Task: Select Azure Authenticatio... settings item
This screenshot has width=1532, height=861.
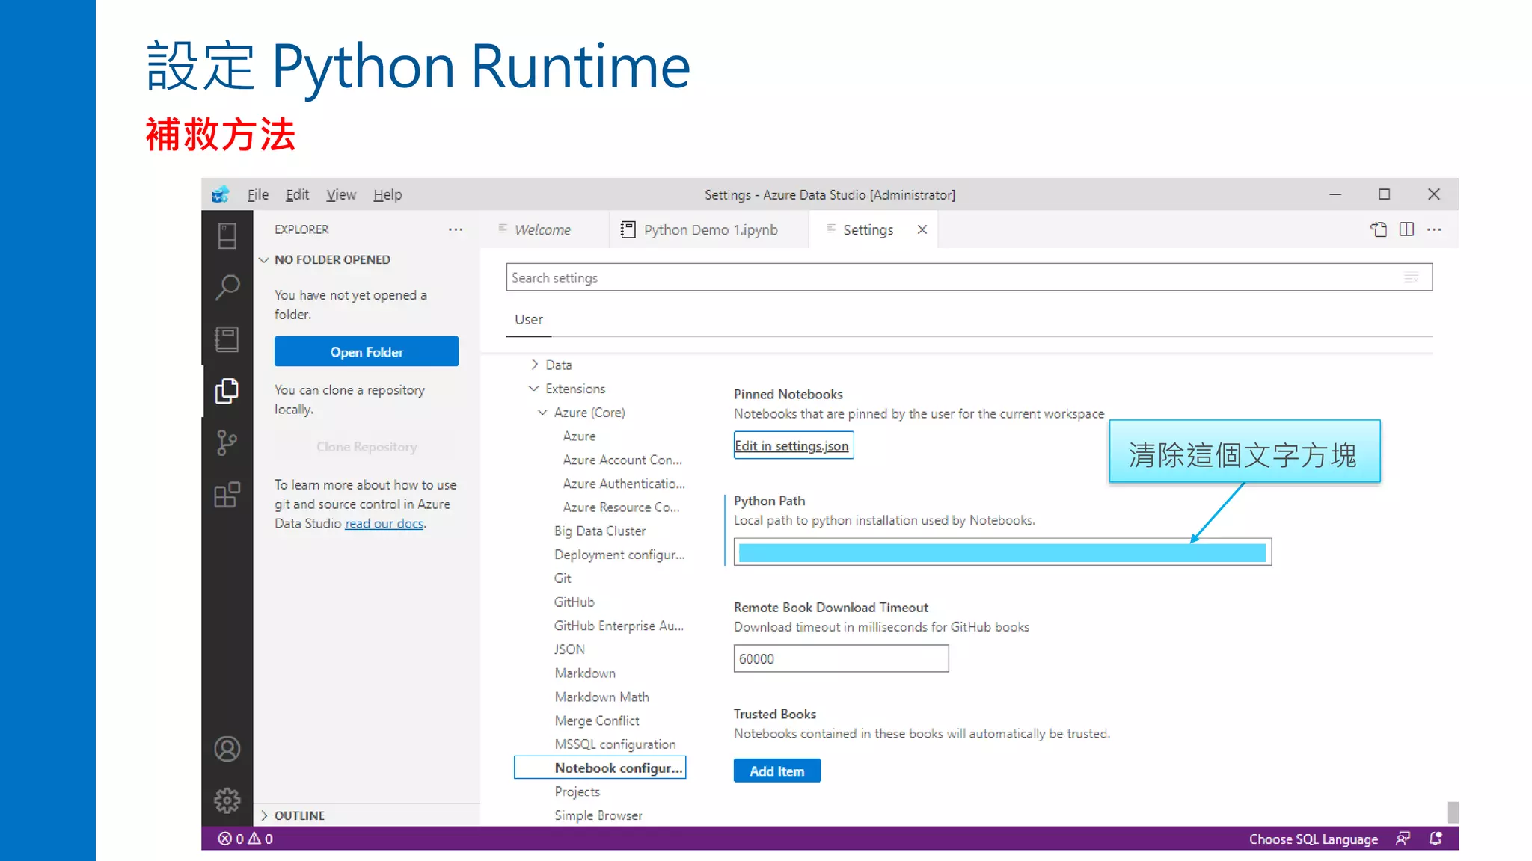Action: click(624, 484)
